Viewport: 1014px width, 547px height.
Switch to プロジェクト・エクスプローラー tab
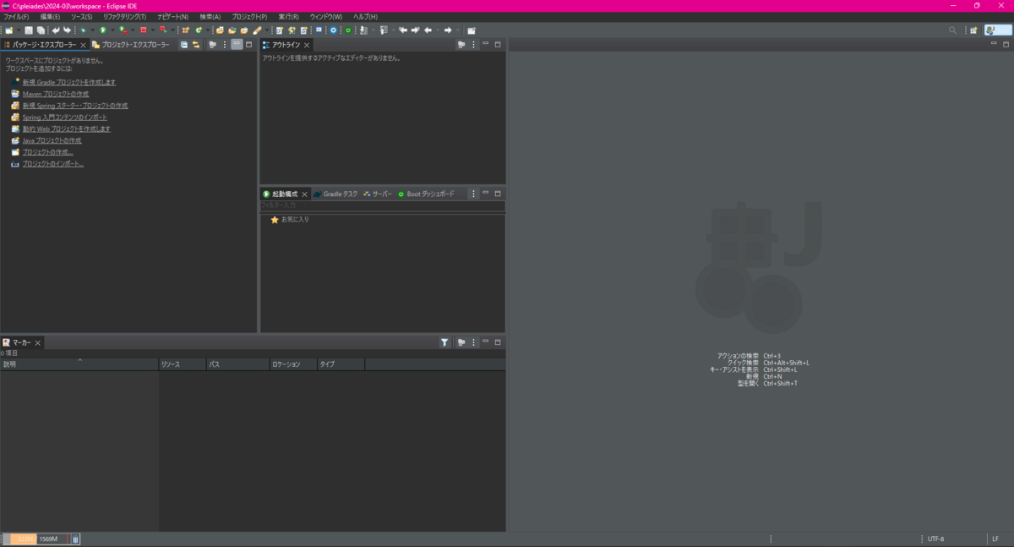131,44
